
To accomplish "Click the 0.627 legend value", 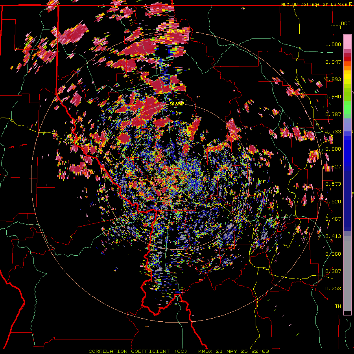I will tap(333, 167).
